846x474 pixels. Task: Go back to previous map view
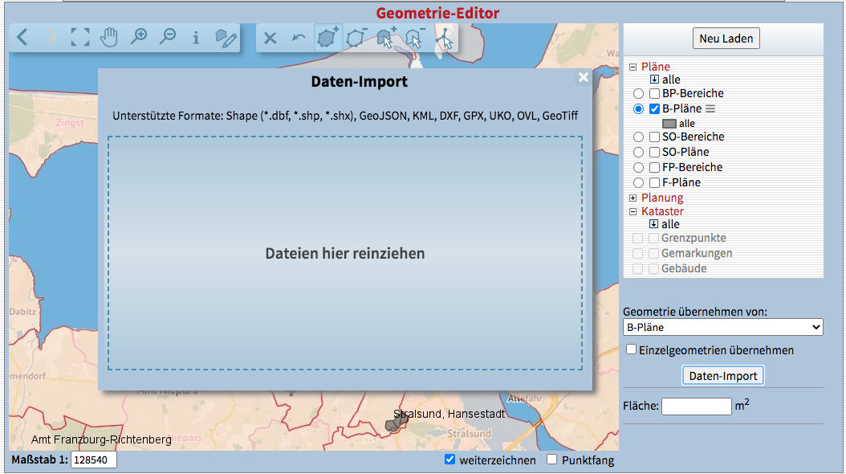[x=22, y=37]
